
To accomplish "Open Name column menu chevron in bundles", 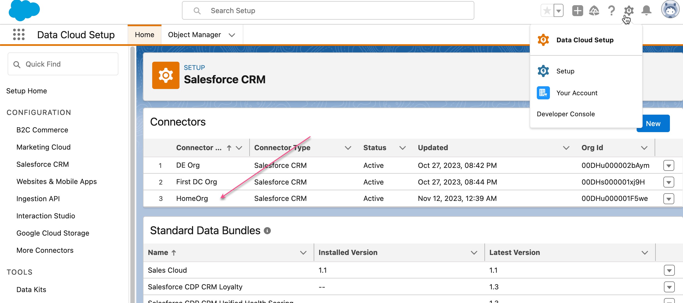I will click(303, 253).
